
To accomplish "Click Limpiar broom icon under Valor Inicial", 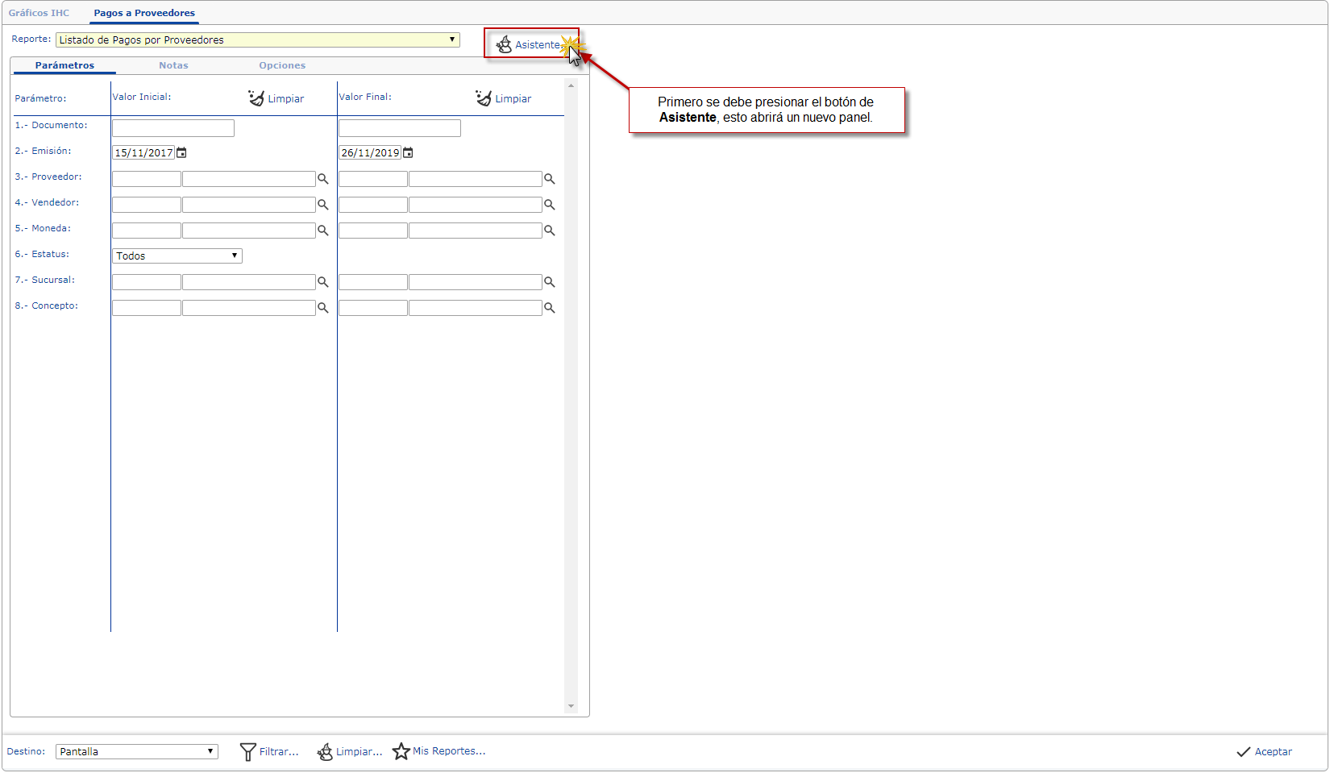I will coord(256,98).
